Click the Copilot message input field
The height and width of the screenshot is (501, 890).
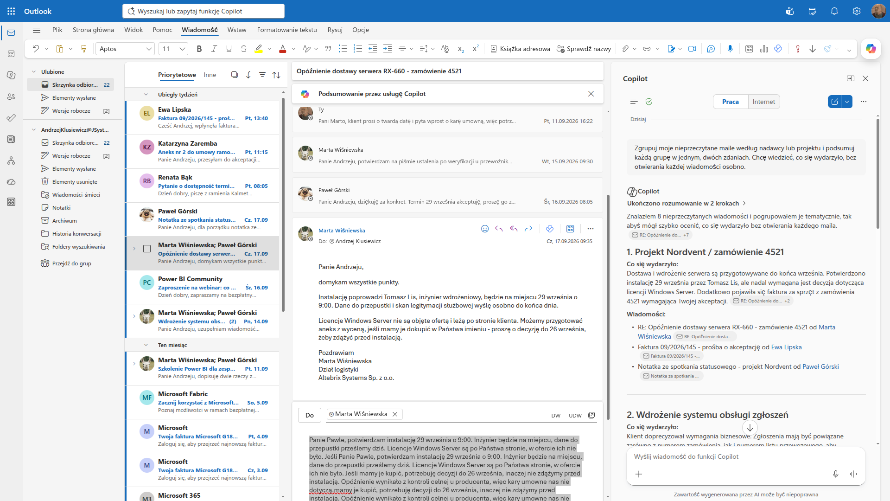point(745,456)
